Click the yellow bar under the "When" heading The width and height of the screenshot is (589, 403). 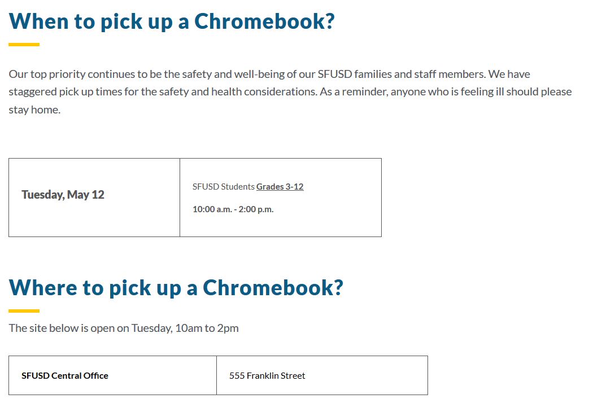click(24, 45)
